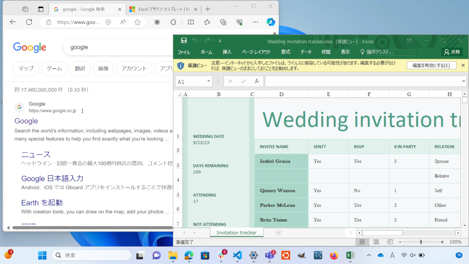469x264 pixels.
Task: Star this page as an Edge favorite
Action: [x=137, y=22]
